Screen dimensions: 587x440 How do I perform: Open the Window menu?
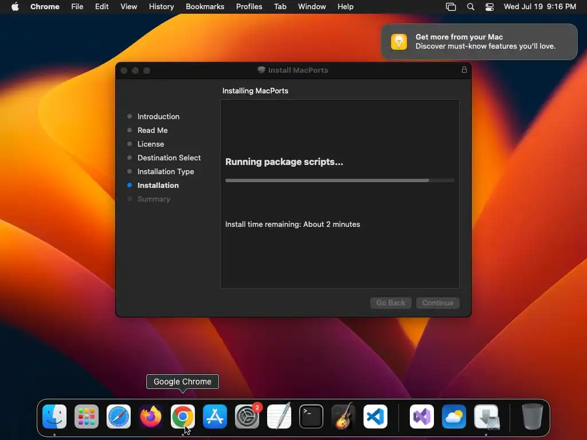point(312,7)
